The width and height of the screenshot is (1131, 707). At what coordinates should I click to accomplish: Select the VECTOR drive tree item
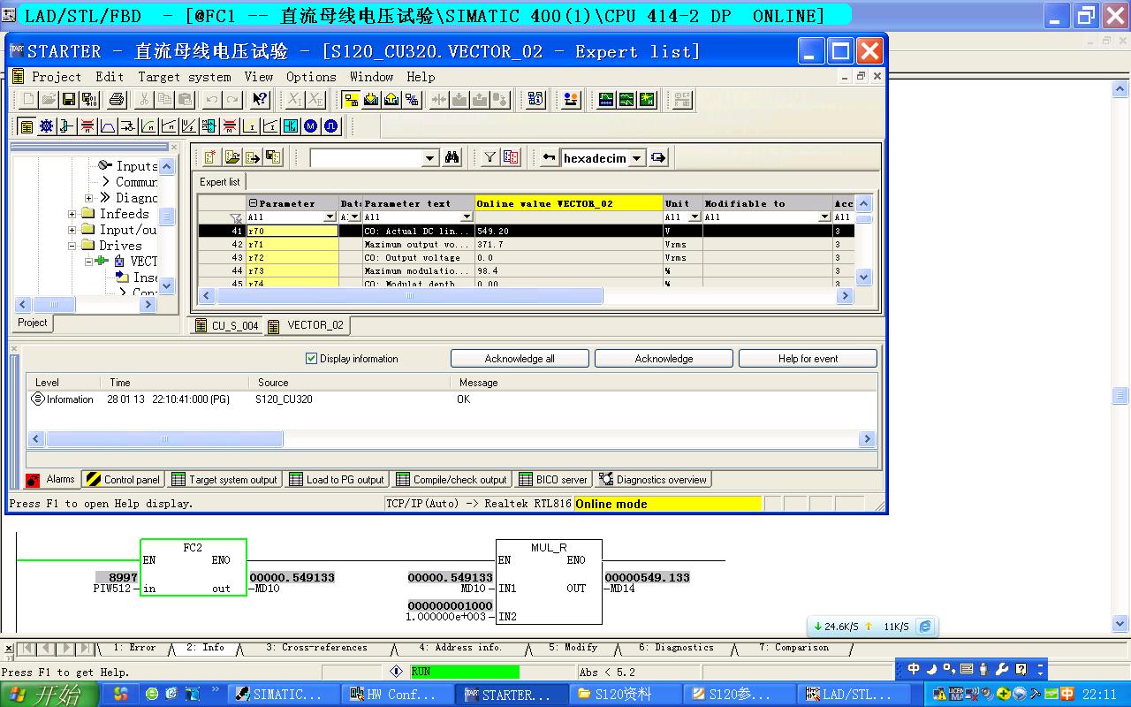[143, 262]
